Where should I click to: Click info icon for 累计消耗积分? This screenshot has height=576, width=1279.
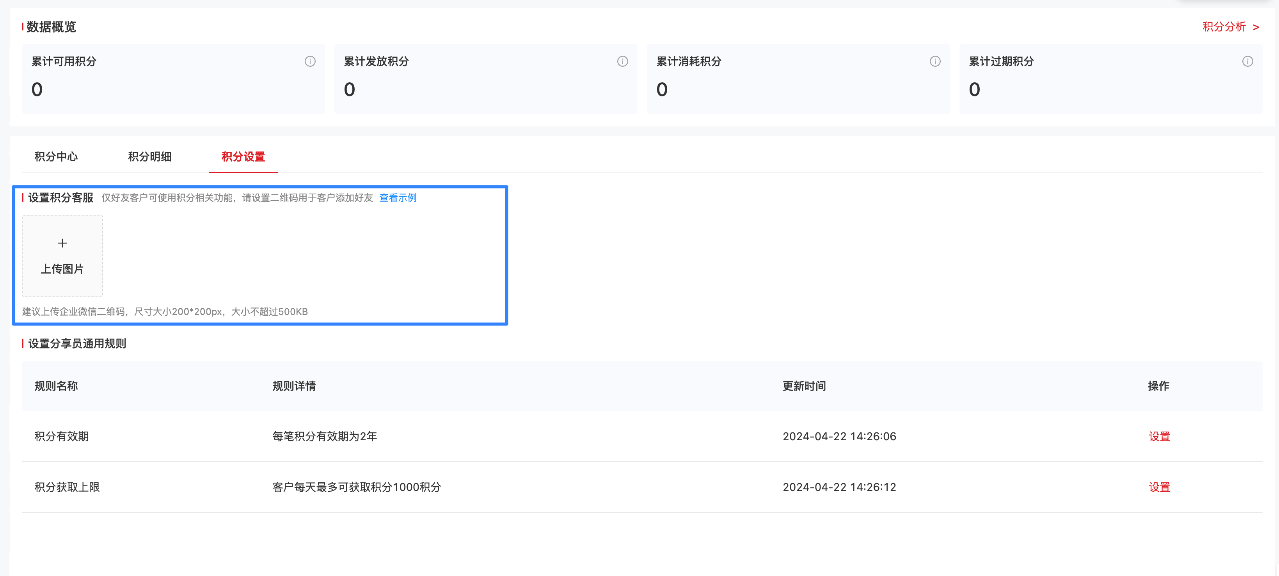[x=935, y=61]
